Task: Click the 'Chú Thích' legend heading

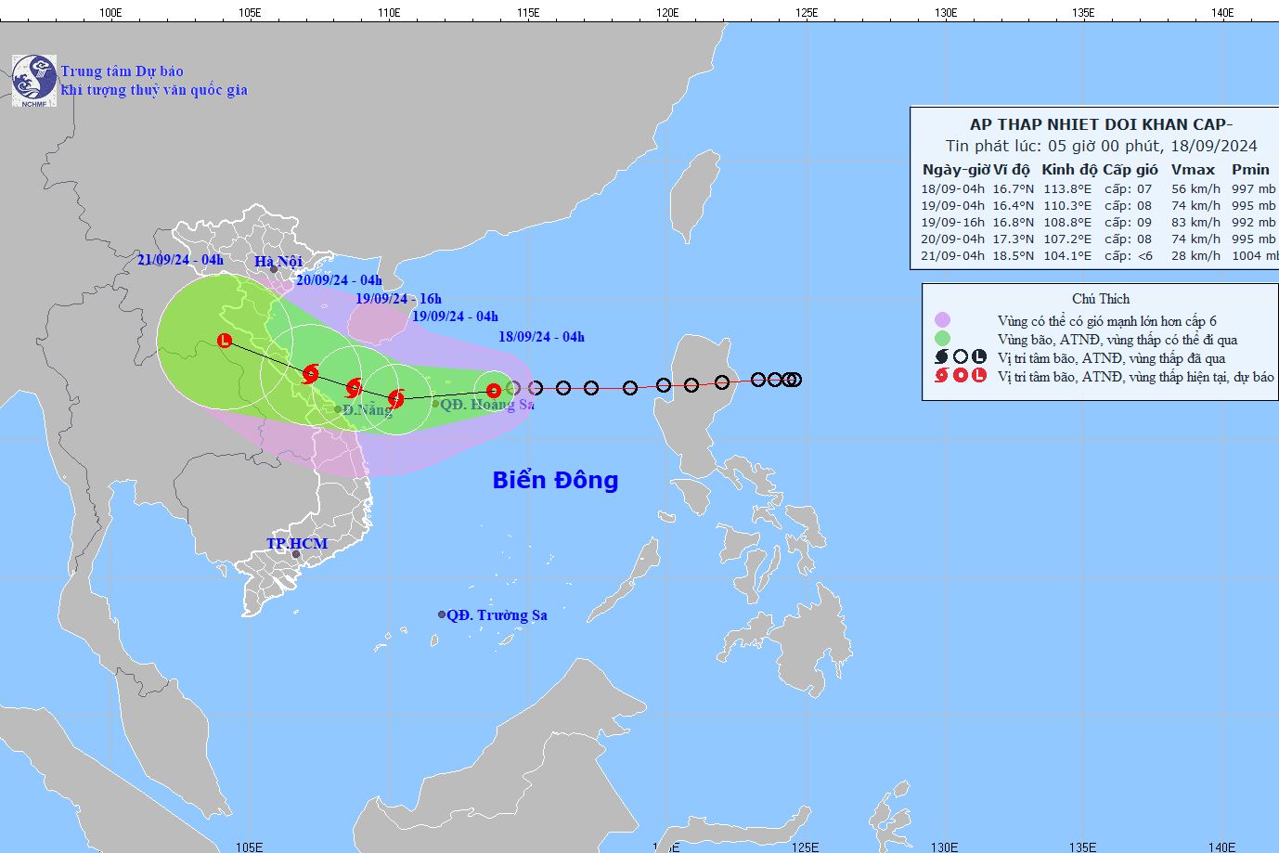Action: (1101, 299)
